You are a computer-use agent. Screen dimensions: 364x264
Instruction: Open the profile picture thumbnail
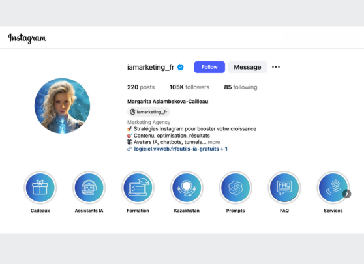click(62, 106)
